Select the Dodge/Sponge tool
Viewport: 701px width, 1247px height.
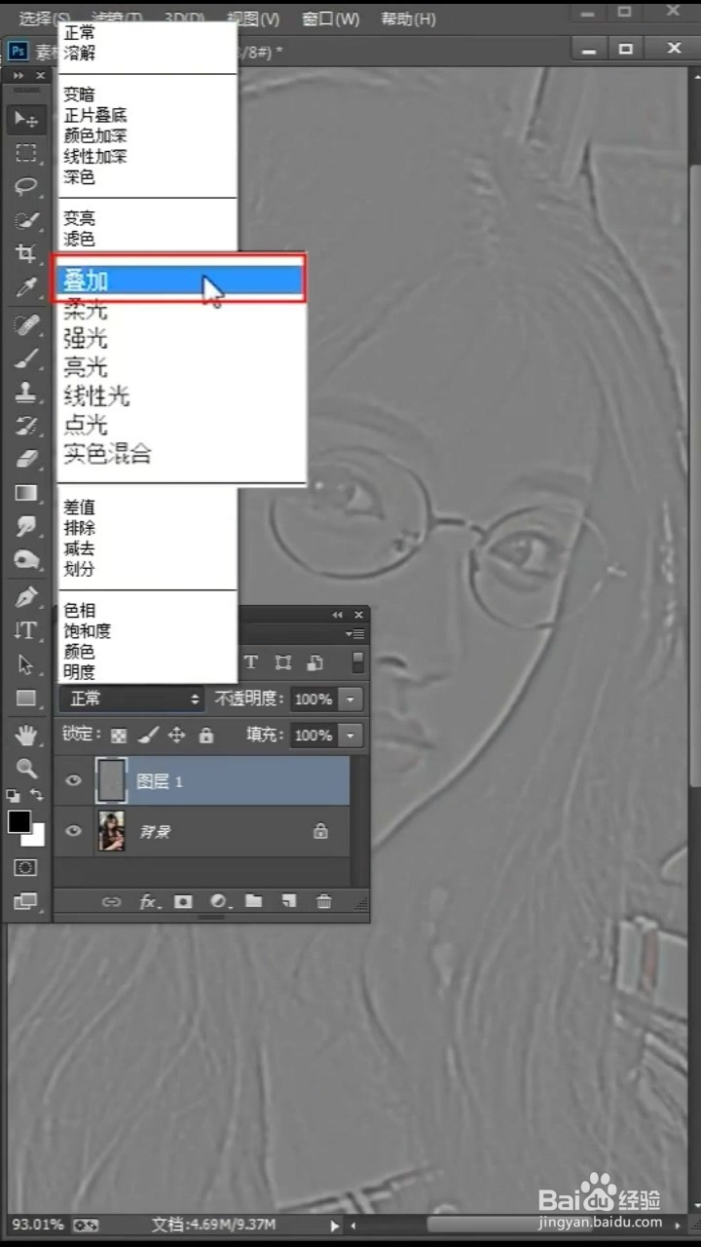[x=26, y=560]
